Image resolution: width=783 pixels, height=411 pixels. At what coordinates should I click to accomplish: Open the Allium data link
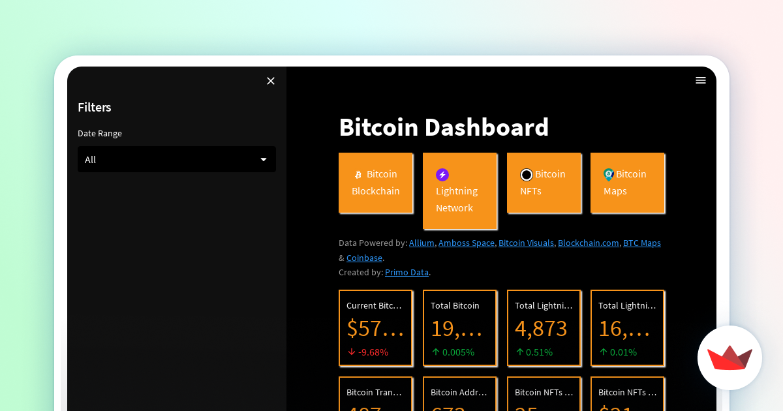pyautogui.click(x=422, y=243)
